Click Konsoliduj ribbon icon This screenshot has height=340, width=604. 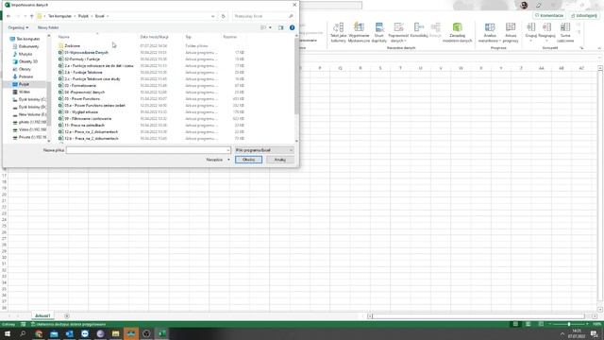point(419,30)
